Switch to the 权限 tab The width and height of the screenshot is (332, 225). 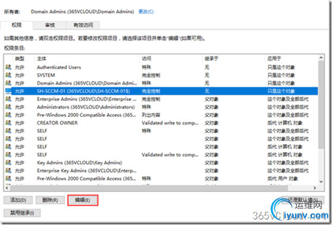click(17, 25)
